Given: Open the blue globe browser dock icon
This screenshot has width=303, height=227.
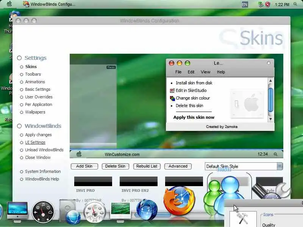Looking at the screenshot, I should coord(147,210).
